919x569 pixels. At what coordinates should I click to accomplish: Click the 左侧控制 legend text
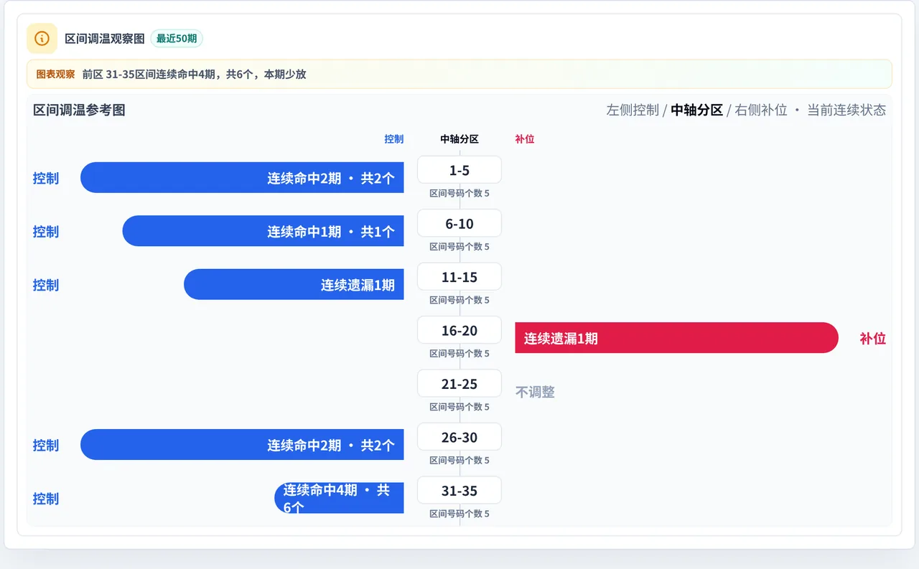click(633, 110)
